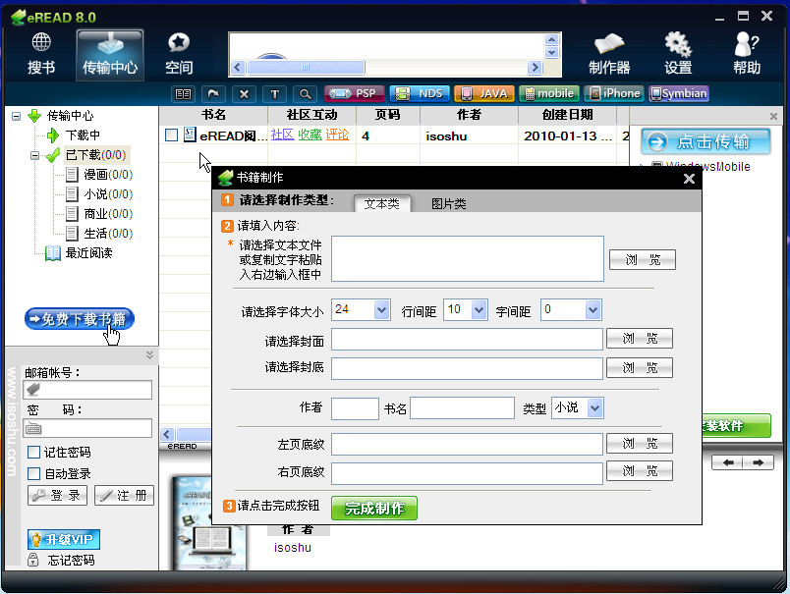
Task: Click the T text toolbar icon
Action: click(274, 93)
